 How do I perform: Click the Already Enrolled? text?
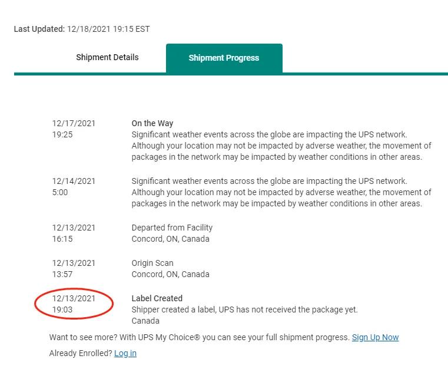click(80, 353)
